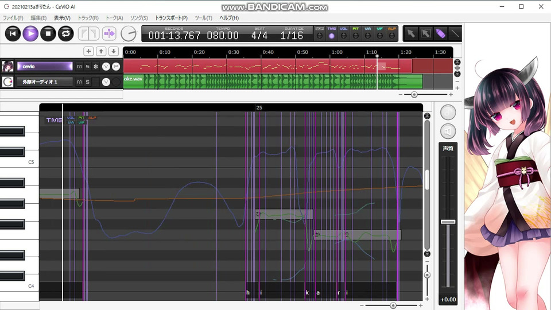Select the VOL volume edit mode
The height and width of the screenshot is (310, 551).
click(x=344, y=36)
